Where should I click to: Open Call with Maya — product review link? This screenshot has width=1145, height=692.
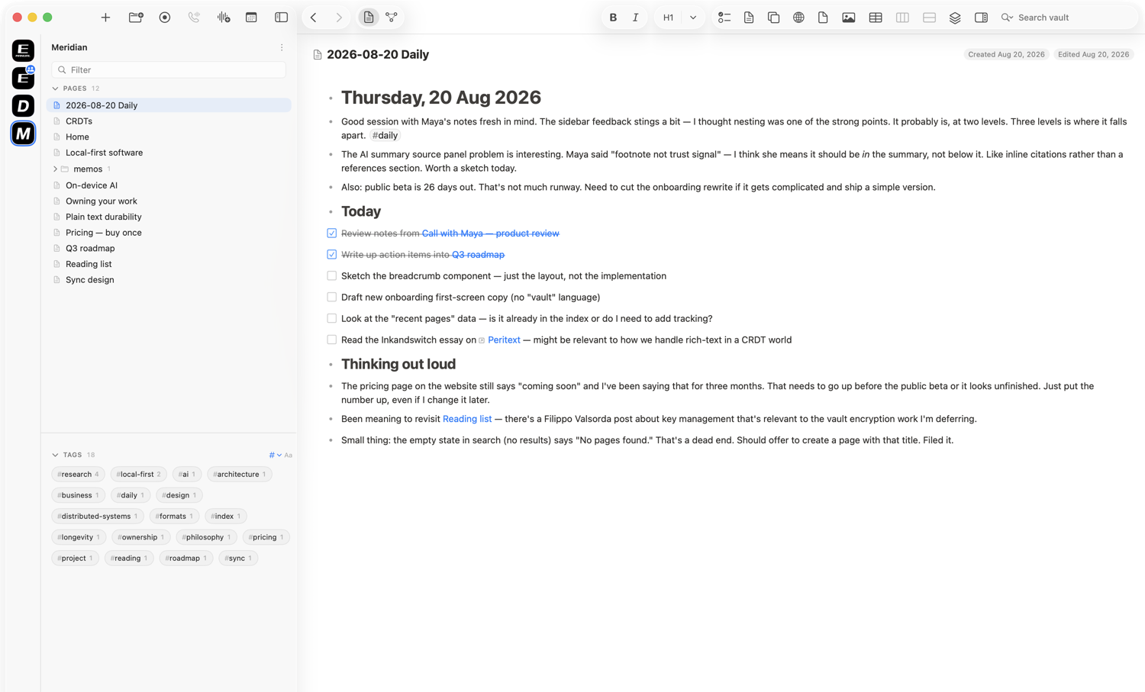tap(490, 233)
